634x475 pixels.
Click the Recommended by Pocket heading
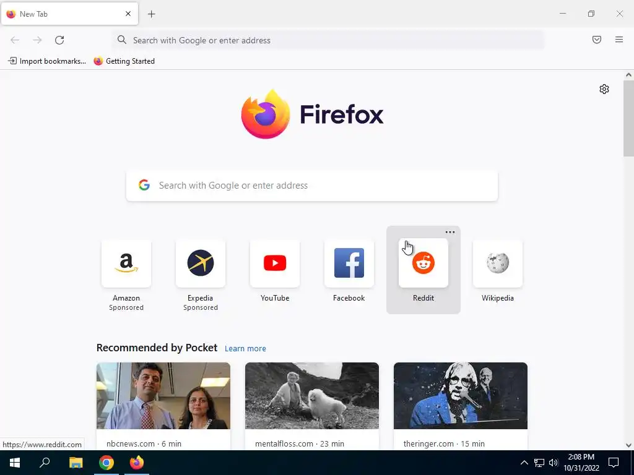click(157, 348)
